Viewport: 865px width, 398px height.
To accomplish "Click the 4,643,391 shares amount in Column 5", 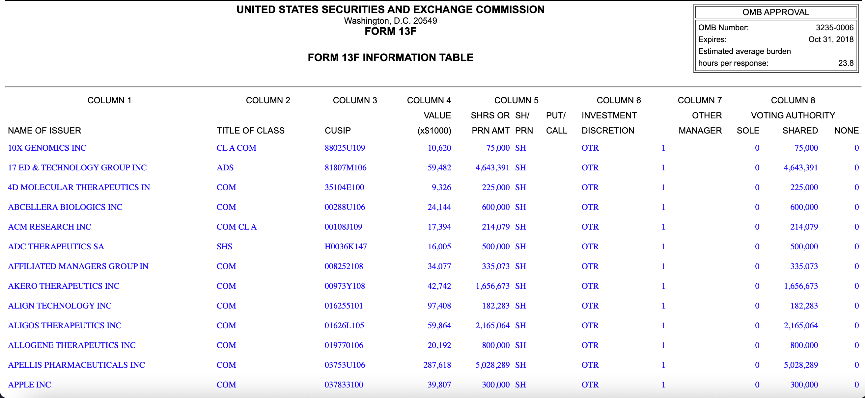I will coord(492,168).
